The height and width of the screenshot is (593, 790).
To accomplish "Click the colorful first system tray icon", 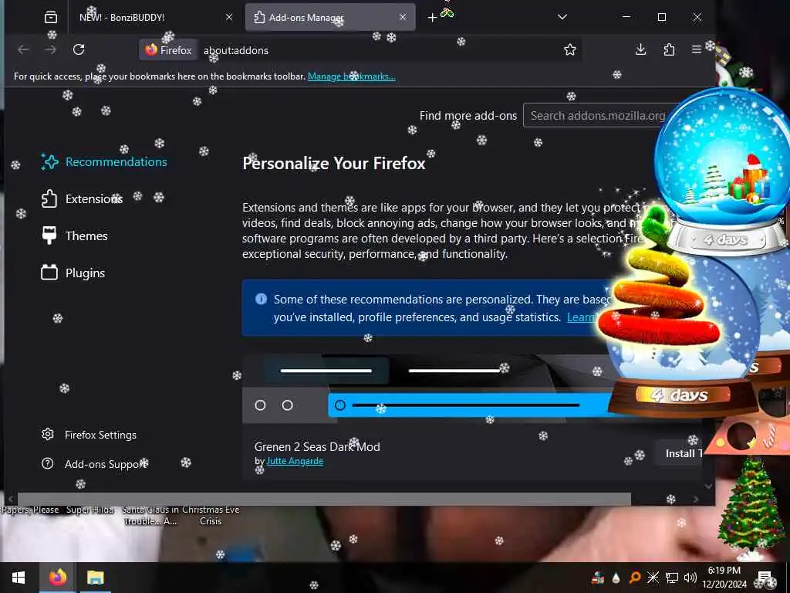I will pyautogui.click(x=598, y=578).
